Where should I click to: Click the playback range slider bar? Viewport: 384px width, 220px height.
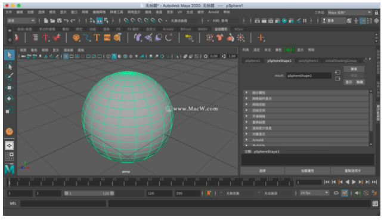(x=89, y=193)
